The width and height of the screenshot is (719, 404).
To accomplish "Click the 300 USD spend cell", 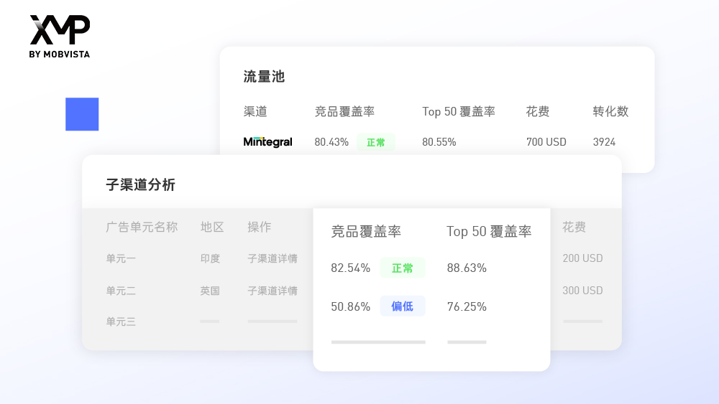I will tap(582, 291).
